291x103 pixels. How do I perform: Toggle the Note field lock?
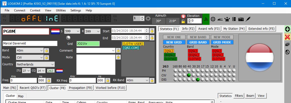(x=118, y=57)
